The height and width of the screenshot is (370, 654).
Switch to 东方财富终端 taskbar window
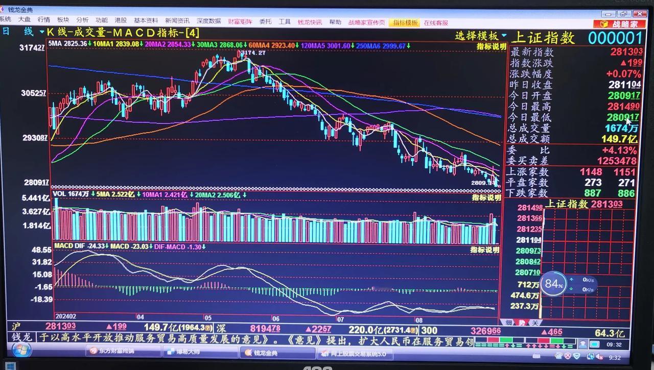click(x=123, y=351)
